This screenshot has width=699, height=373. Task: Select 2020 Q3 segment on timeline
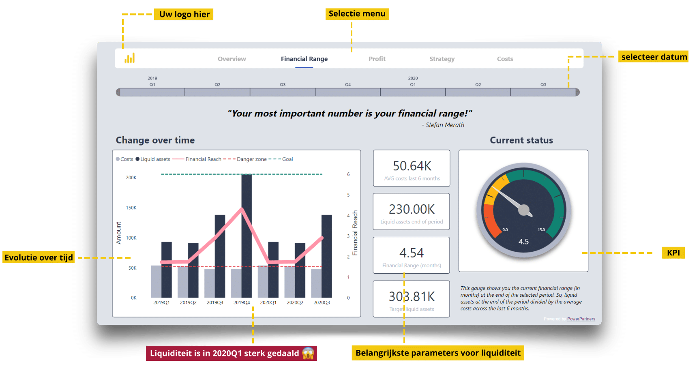coord(543,92)
